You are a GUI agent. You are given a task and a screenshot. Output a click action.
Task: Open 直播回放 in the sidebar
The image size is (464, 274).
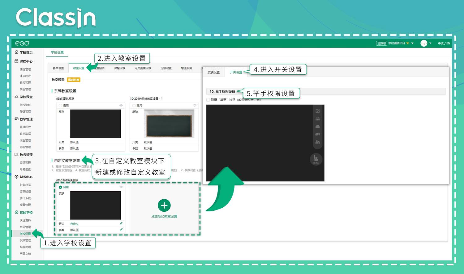[x=25, y=127]
